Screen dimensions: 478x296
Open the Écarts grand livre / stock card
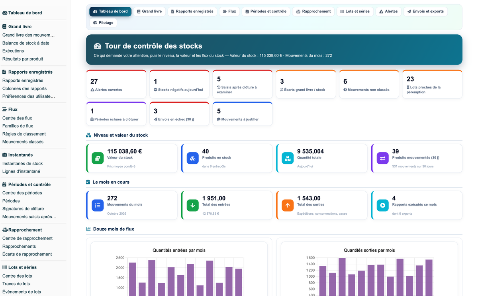(306, 84)
